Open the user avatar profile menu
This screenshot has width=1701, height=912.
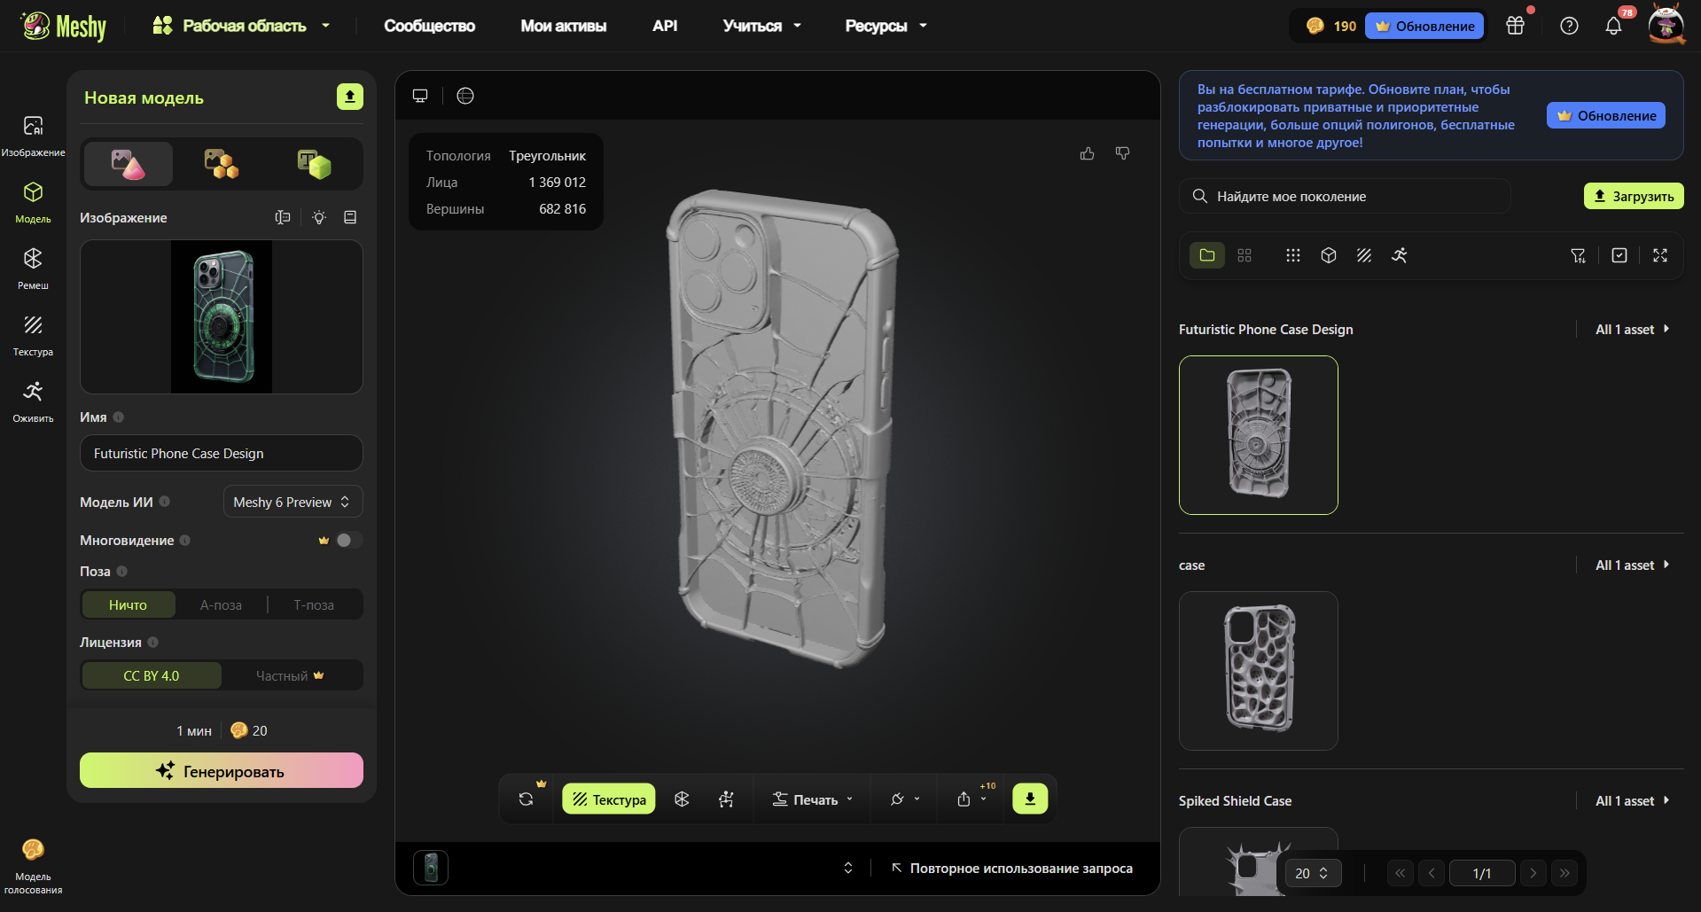tap(1666, 25)
